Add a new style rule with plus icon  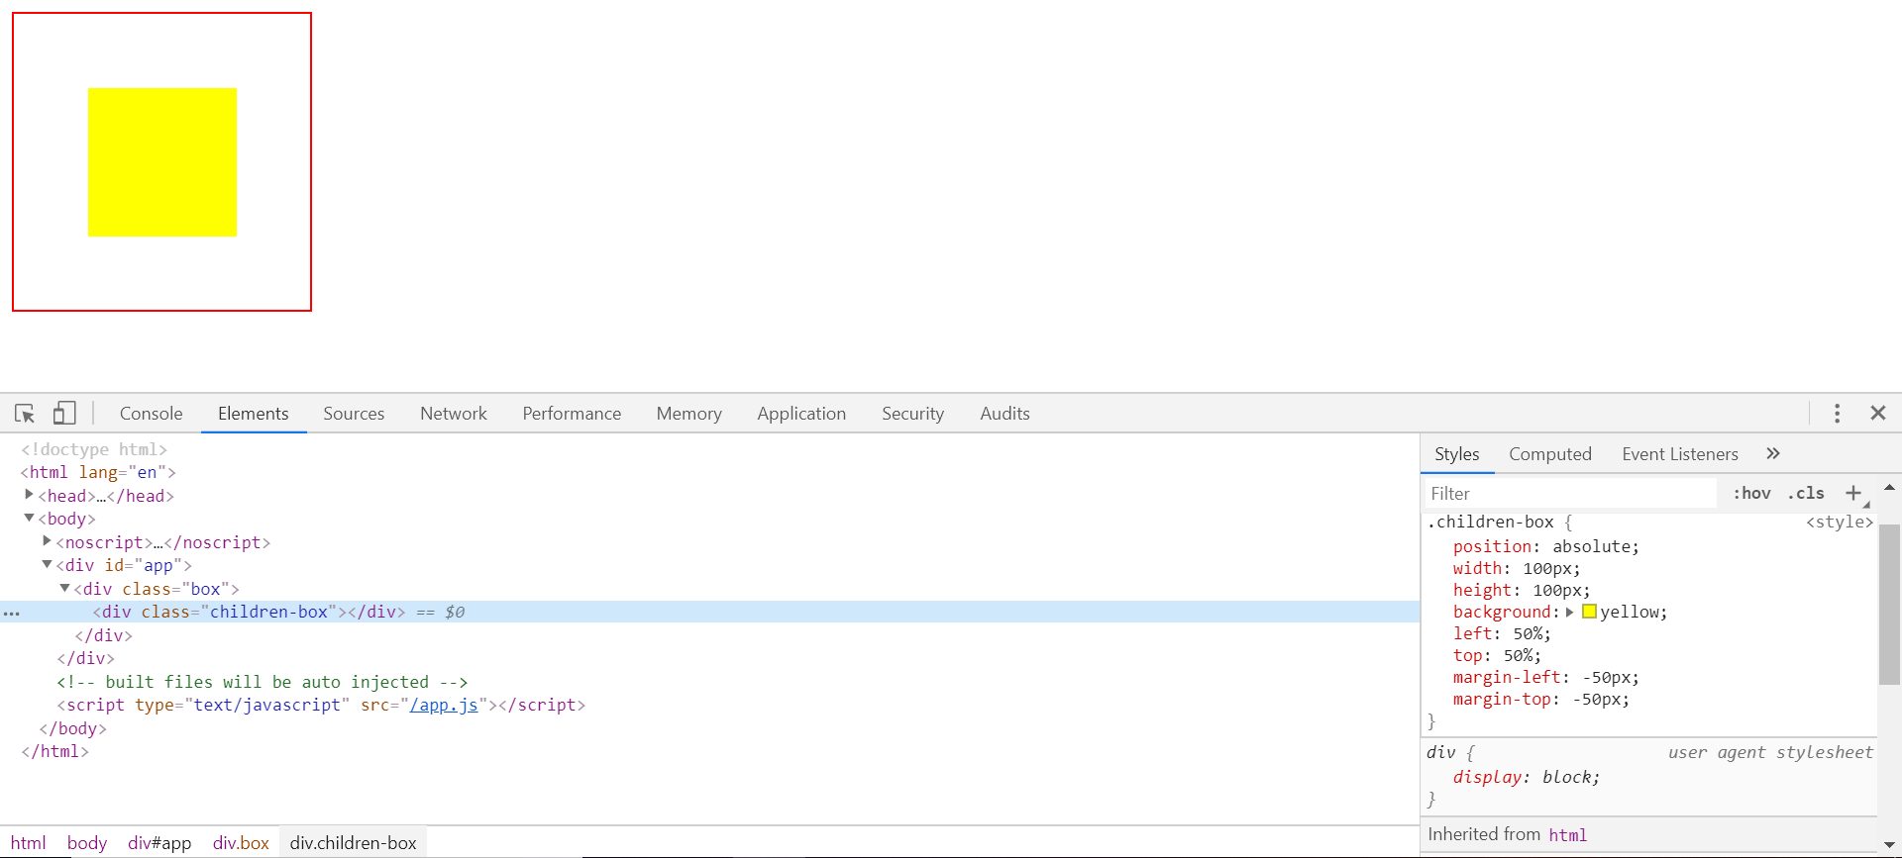click(x=1853, y=493)
